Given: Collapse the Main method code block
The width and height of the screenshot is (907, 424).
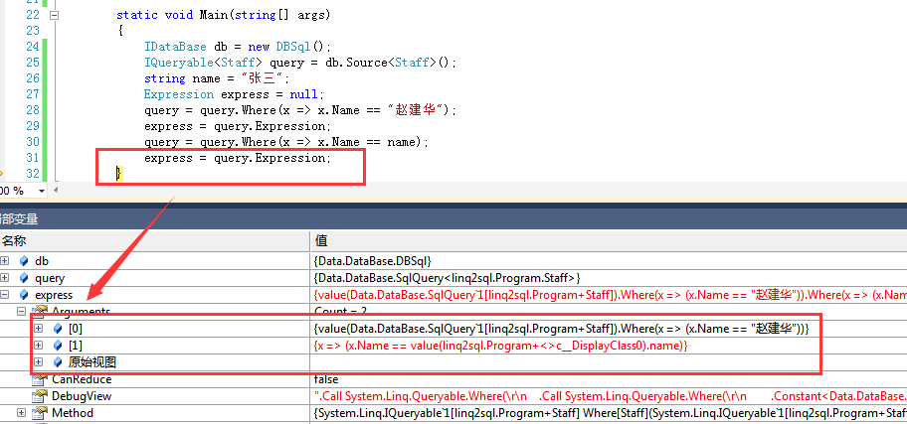Looking at the screenshot, I should 54,15.
